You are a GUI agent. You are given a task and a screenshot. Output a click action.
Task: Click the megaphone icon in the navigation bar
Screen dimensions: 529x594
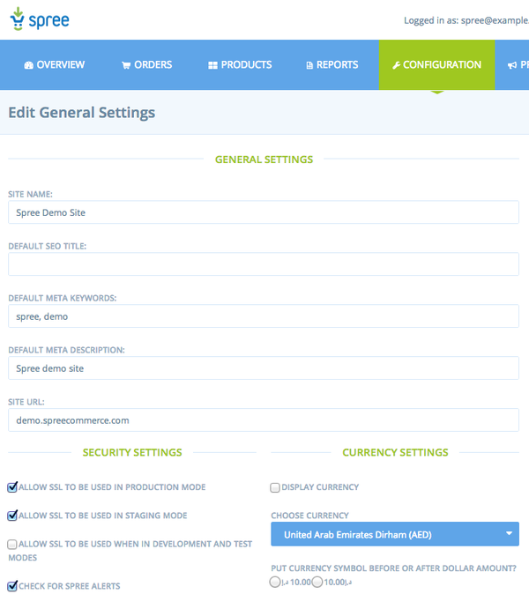[x=512, y=65]
